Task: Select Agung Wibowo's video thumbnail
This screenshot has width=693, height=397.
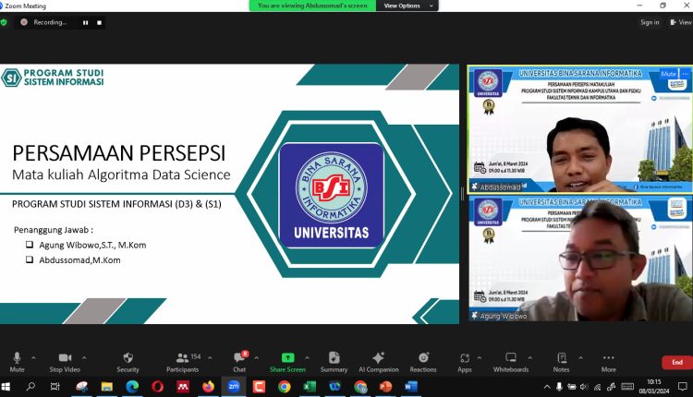Action: pyautogui.click(x=580, y=259)
